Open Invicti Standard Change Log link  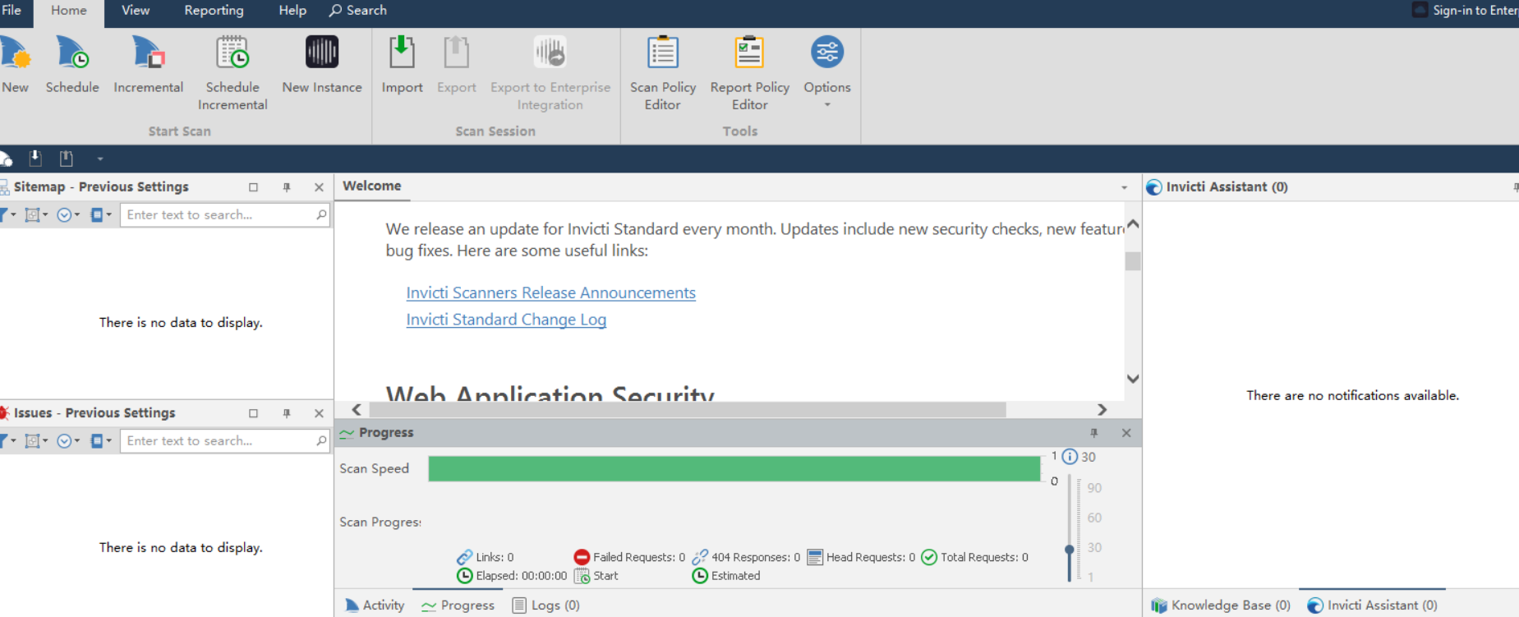tap(506, 320)
